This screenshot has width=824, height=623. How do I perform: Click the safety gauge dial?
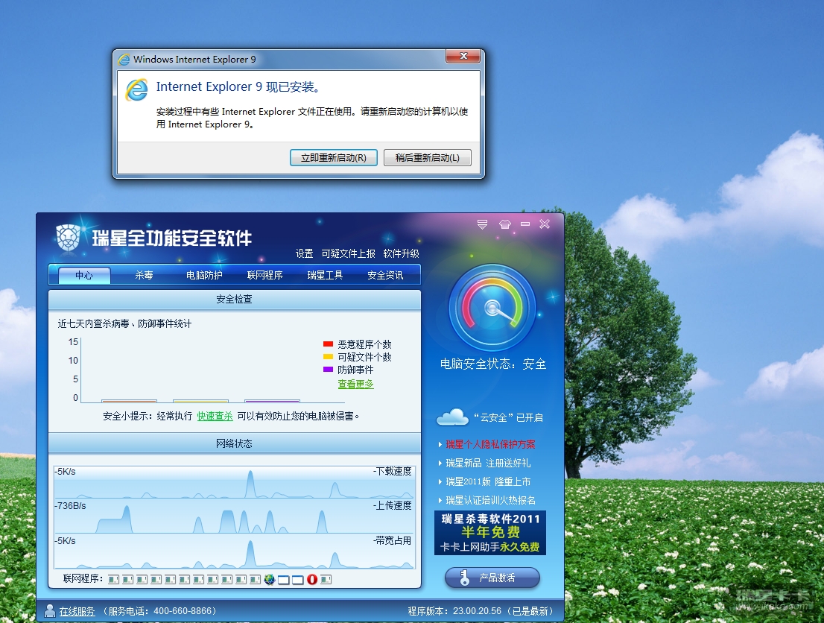click(492, 308)
